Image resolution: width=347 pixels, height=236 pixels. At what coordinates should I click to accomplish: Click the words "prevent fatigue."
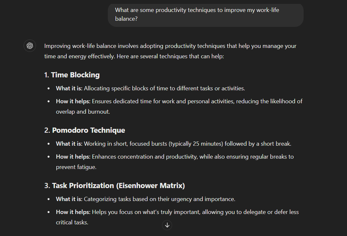76,167
